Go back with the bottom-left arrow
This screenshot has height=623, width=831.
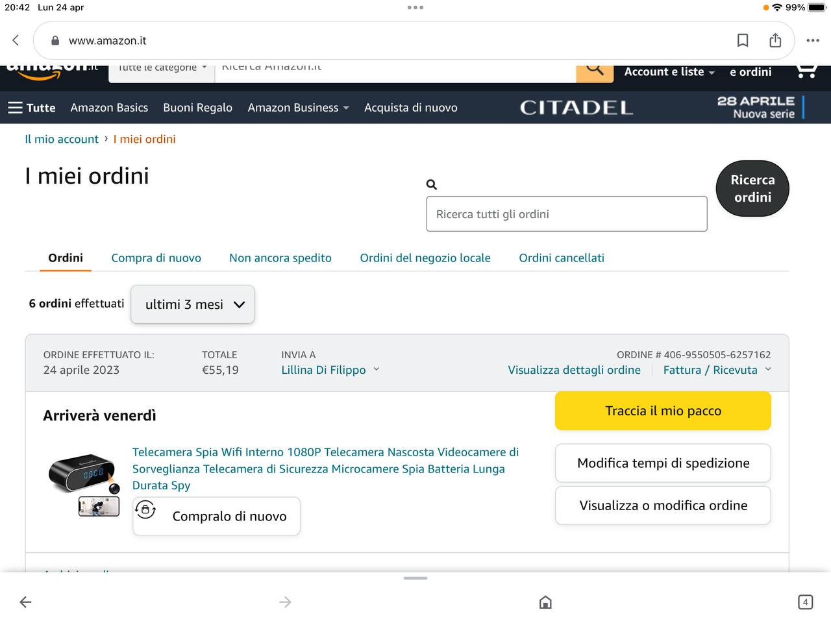point(25,602)
